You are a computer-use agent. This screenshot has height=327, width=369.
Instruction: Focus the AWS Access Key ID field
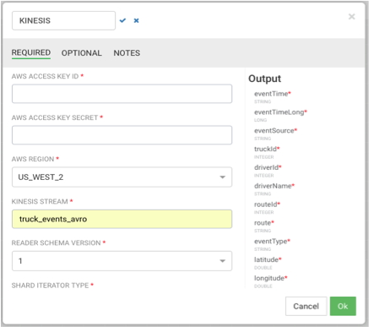point(122,94)
